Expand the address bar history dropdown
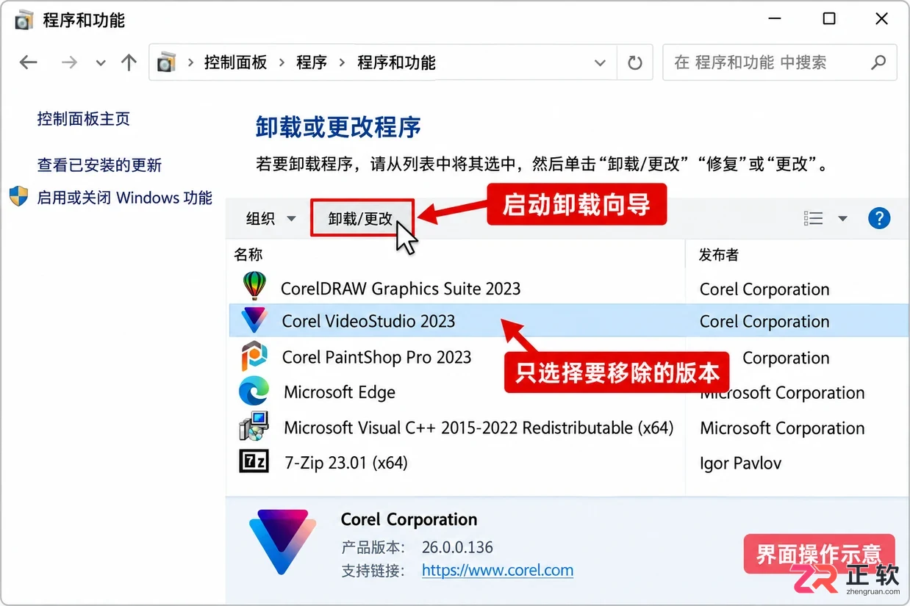This screenshot has height=606, width=910. [x=601, y=63]
